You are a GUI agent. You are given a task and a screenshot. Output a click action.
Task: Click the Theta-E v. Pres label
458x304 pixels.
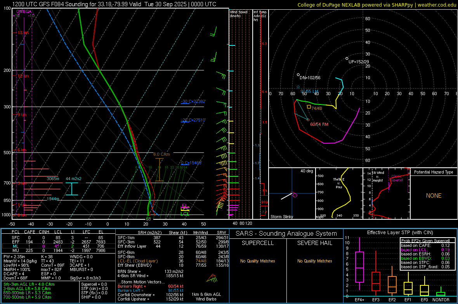339,183
